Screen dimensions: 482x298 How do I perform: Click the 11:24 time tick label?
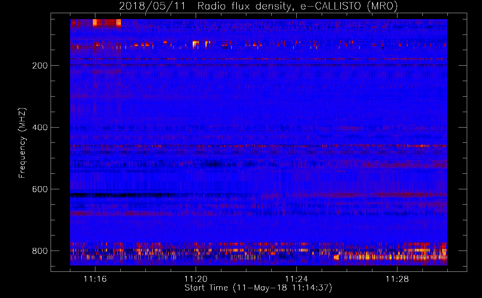click(x=296, y=279)
